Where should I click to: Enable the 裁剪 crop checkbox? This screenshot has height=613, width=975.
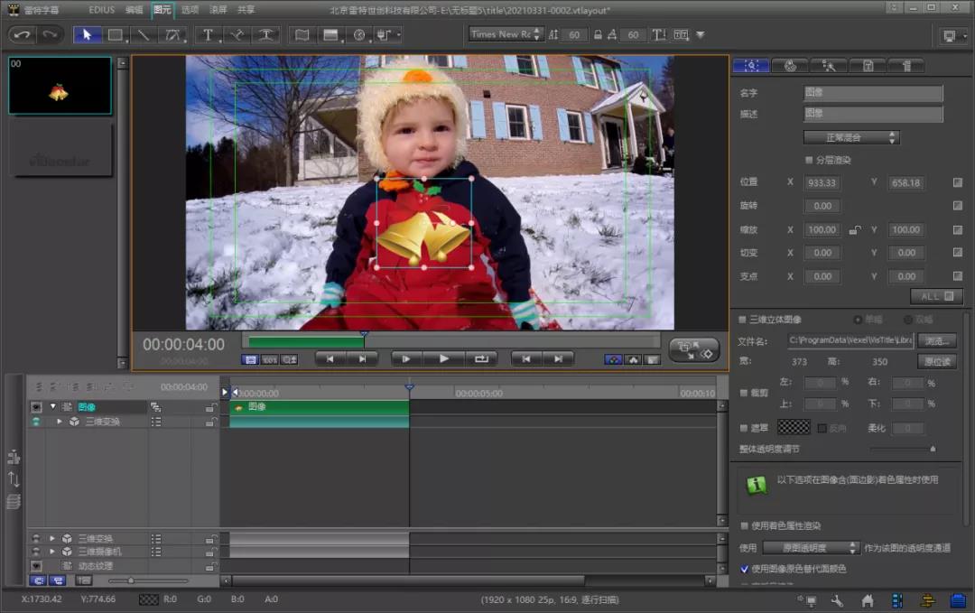pyautogui.click(x=744, y=393)
